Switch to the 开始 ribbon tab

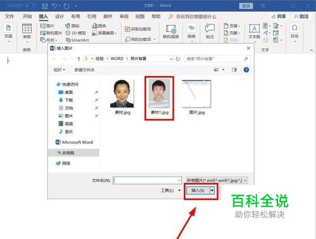27,16
